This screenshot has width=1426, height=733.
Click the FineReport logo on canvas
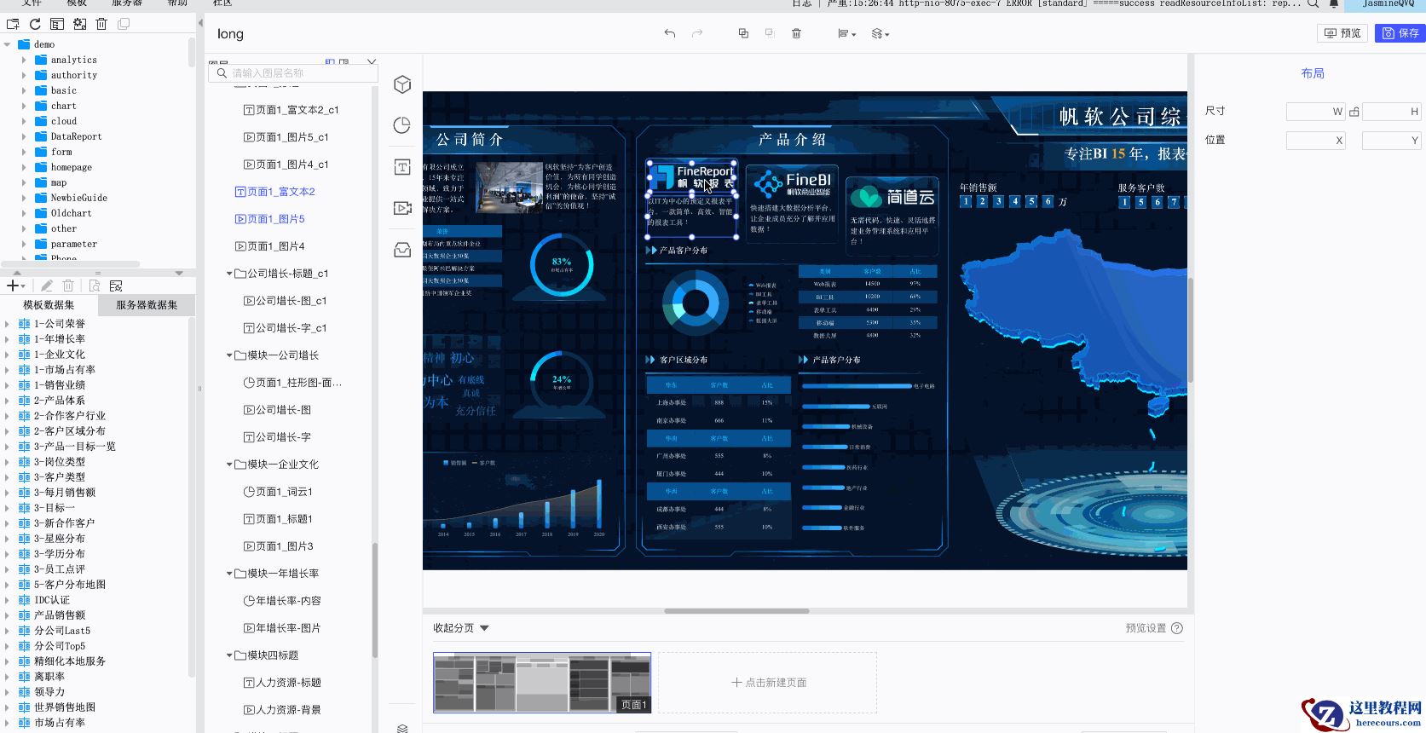tap(691, 178)
